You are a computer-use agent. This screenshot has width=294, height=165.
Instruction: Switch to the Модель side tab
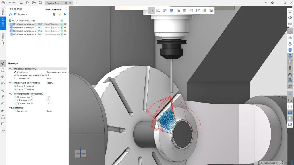(x=3, y=11)
